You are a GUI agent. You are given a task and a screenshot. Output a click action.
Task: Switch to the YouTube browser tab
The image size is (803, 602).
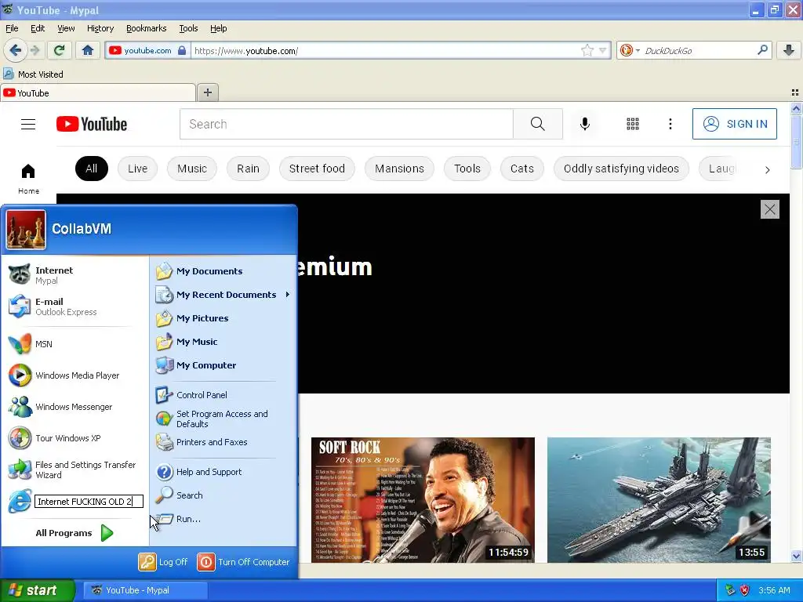coord(98,92)
